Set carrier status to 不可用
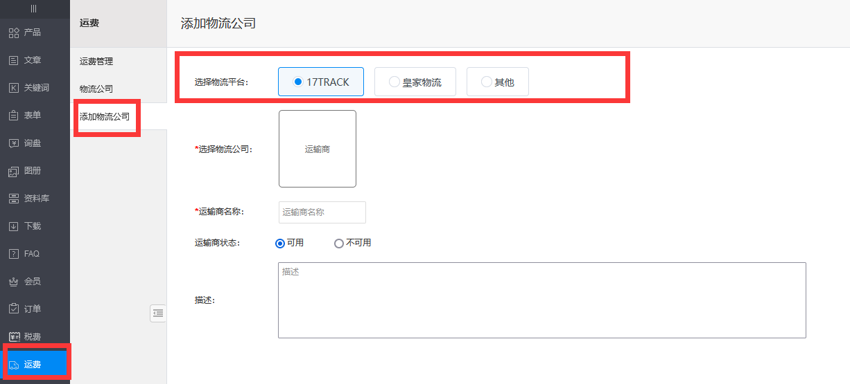The width and height of the screenshot is (850, 384). click(x=339, y=243)
